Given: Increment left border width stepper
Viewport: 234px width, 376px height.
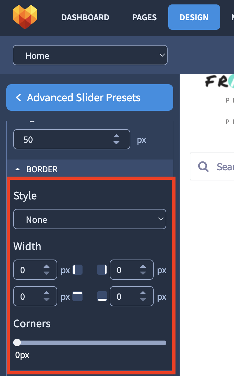Looking at the screenshot, I should pyautogui.click(x=46, y=267).
